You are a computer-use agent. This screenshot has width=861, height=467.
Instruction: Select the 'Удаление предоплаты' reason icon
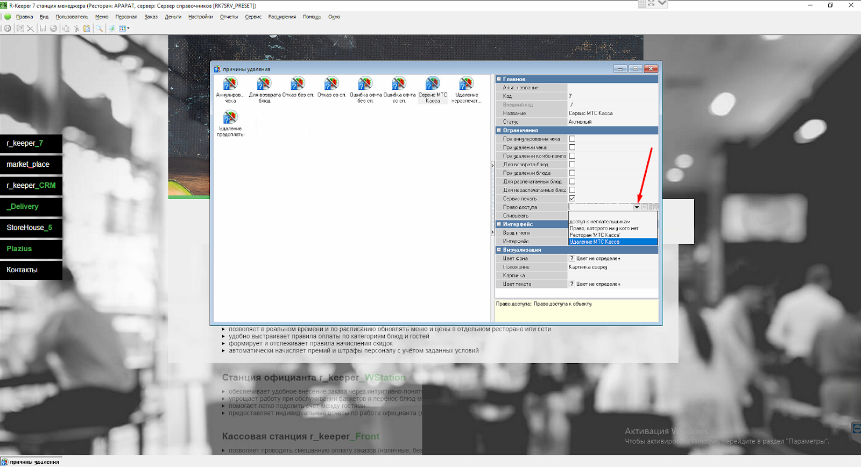(x=230, y=124)
